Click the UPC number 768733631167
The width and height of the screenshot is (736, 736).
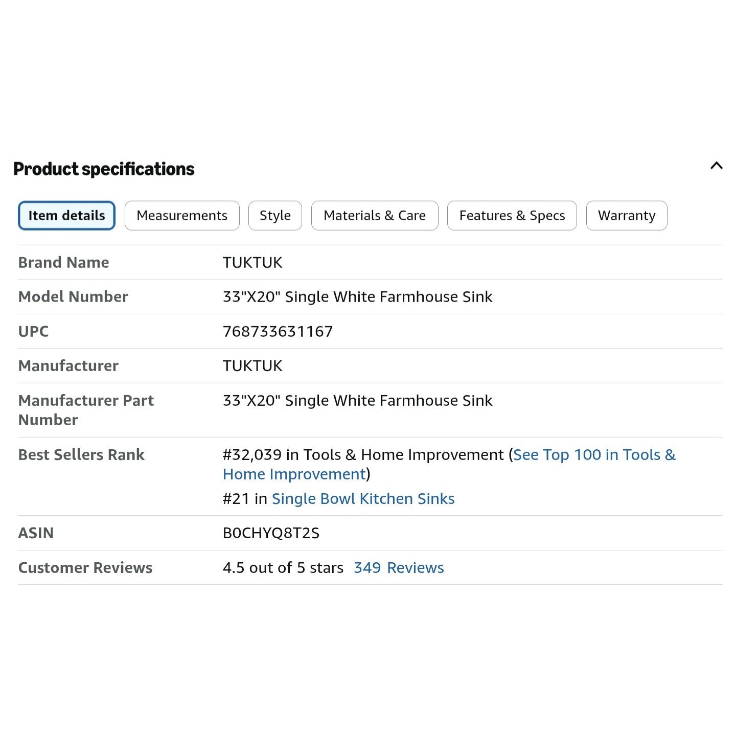pyautogui.click(x=278, y=332)
